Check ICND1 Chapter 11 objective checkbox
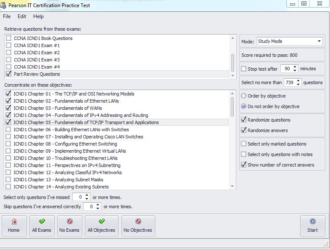The width and height of the screenshot is (330, 249). tap(8, 165)
